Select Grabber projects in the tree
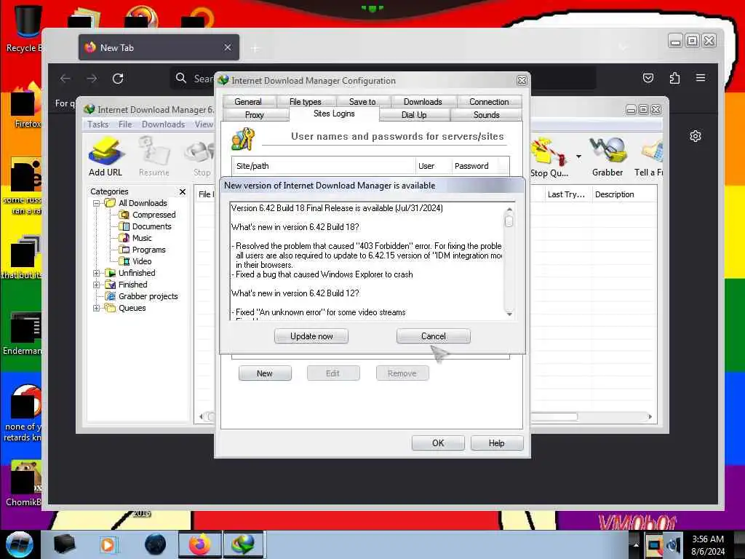This screenshot has height=559, width=745. (x=148, y=296)
